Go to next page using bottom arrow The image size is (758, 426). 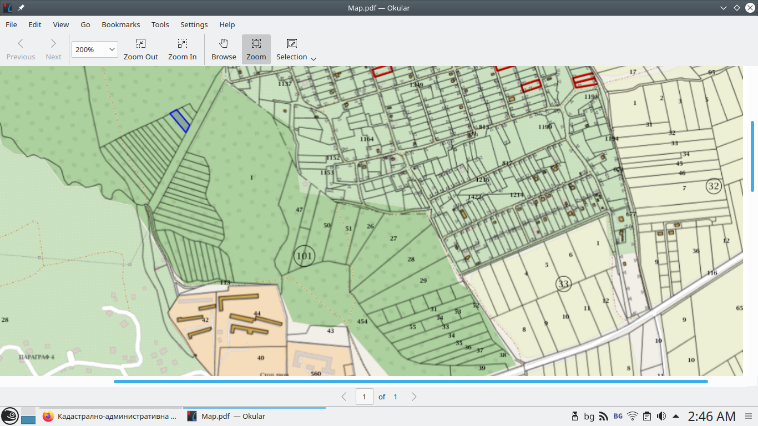pos(414,397)
